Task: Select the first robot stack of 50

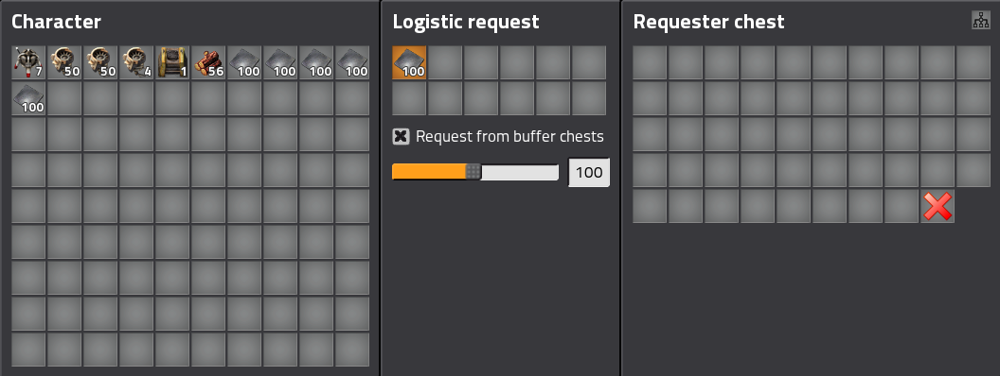Action: pyautogui.click(x=64, y=62)
